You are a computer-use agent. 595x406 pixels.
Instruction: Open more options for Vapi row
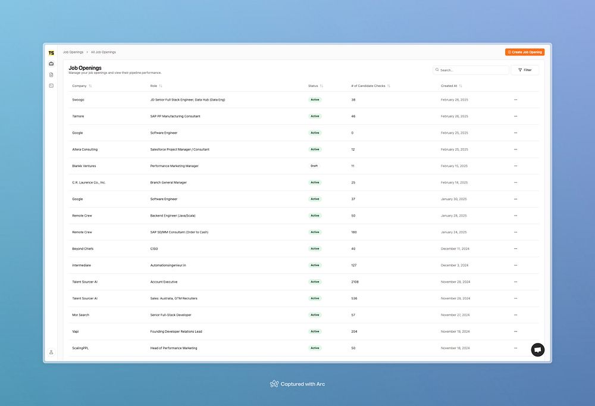pos(515,332)
